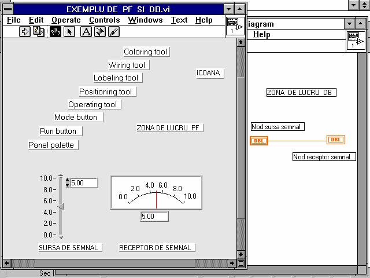Select the Operating tool hand icon
The image size is (370, 278).
55,31
